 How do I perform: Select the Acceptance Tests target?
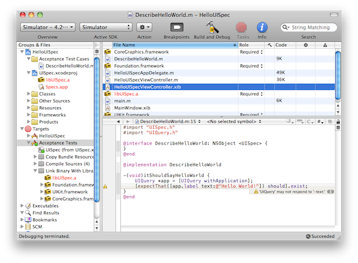pyautogui.click(x=54, y=143)
